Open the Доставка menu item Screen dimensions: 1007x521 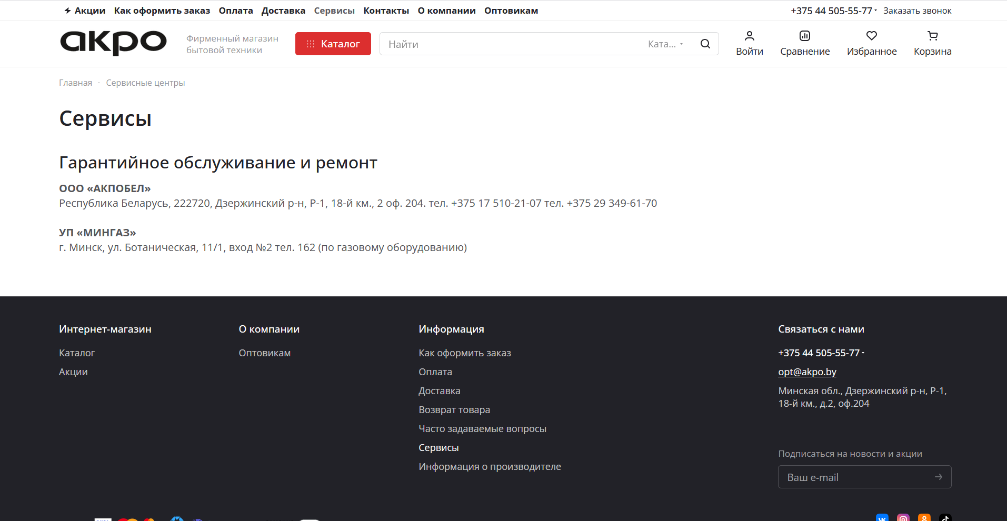point(283,10)
